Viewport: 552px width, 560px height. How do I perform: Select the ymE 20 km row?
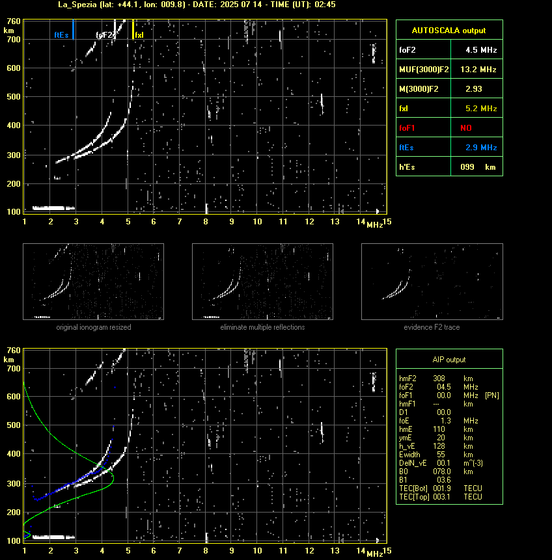436,438
